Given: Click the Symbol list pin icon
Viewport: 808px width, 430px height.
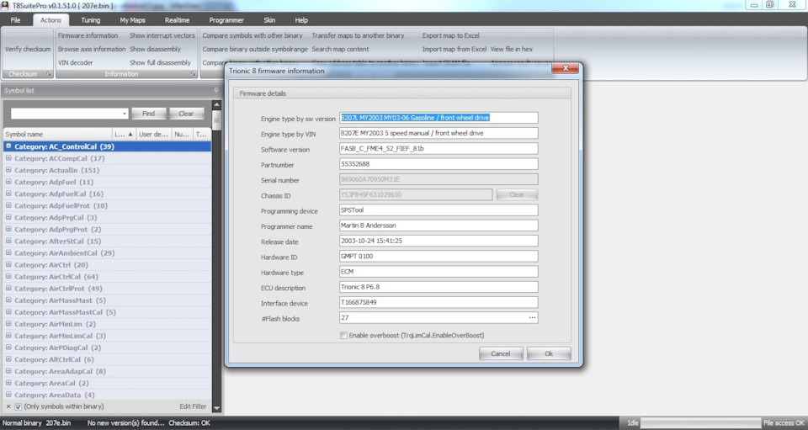Looking at the screenshot, I should [216, 91].
